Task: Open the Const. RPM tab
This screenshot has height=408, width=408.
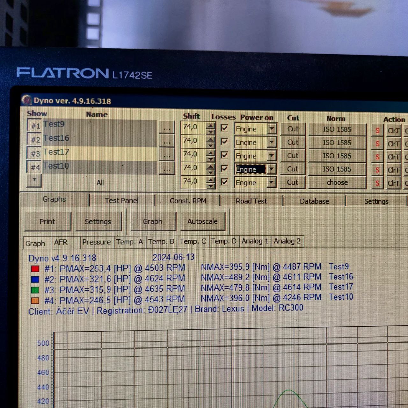Action: (x=188, y=201)
